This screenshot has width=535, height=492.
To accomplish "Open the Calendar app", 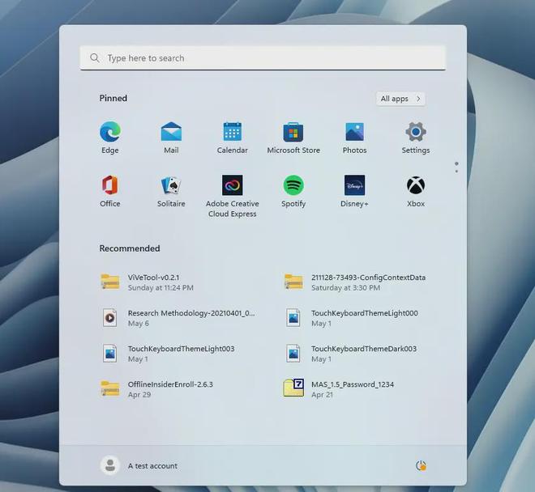I will pos(233,133).
